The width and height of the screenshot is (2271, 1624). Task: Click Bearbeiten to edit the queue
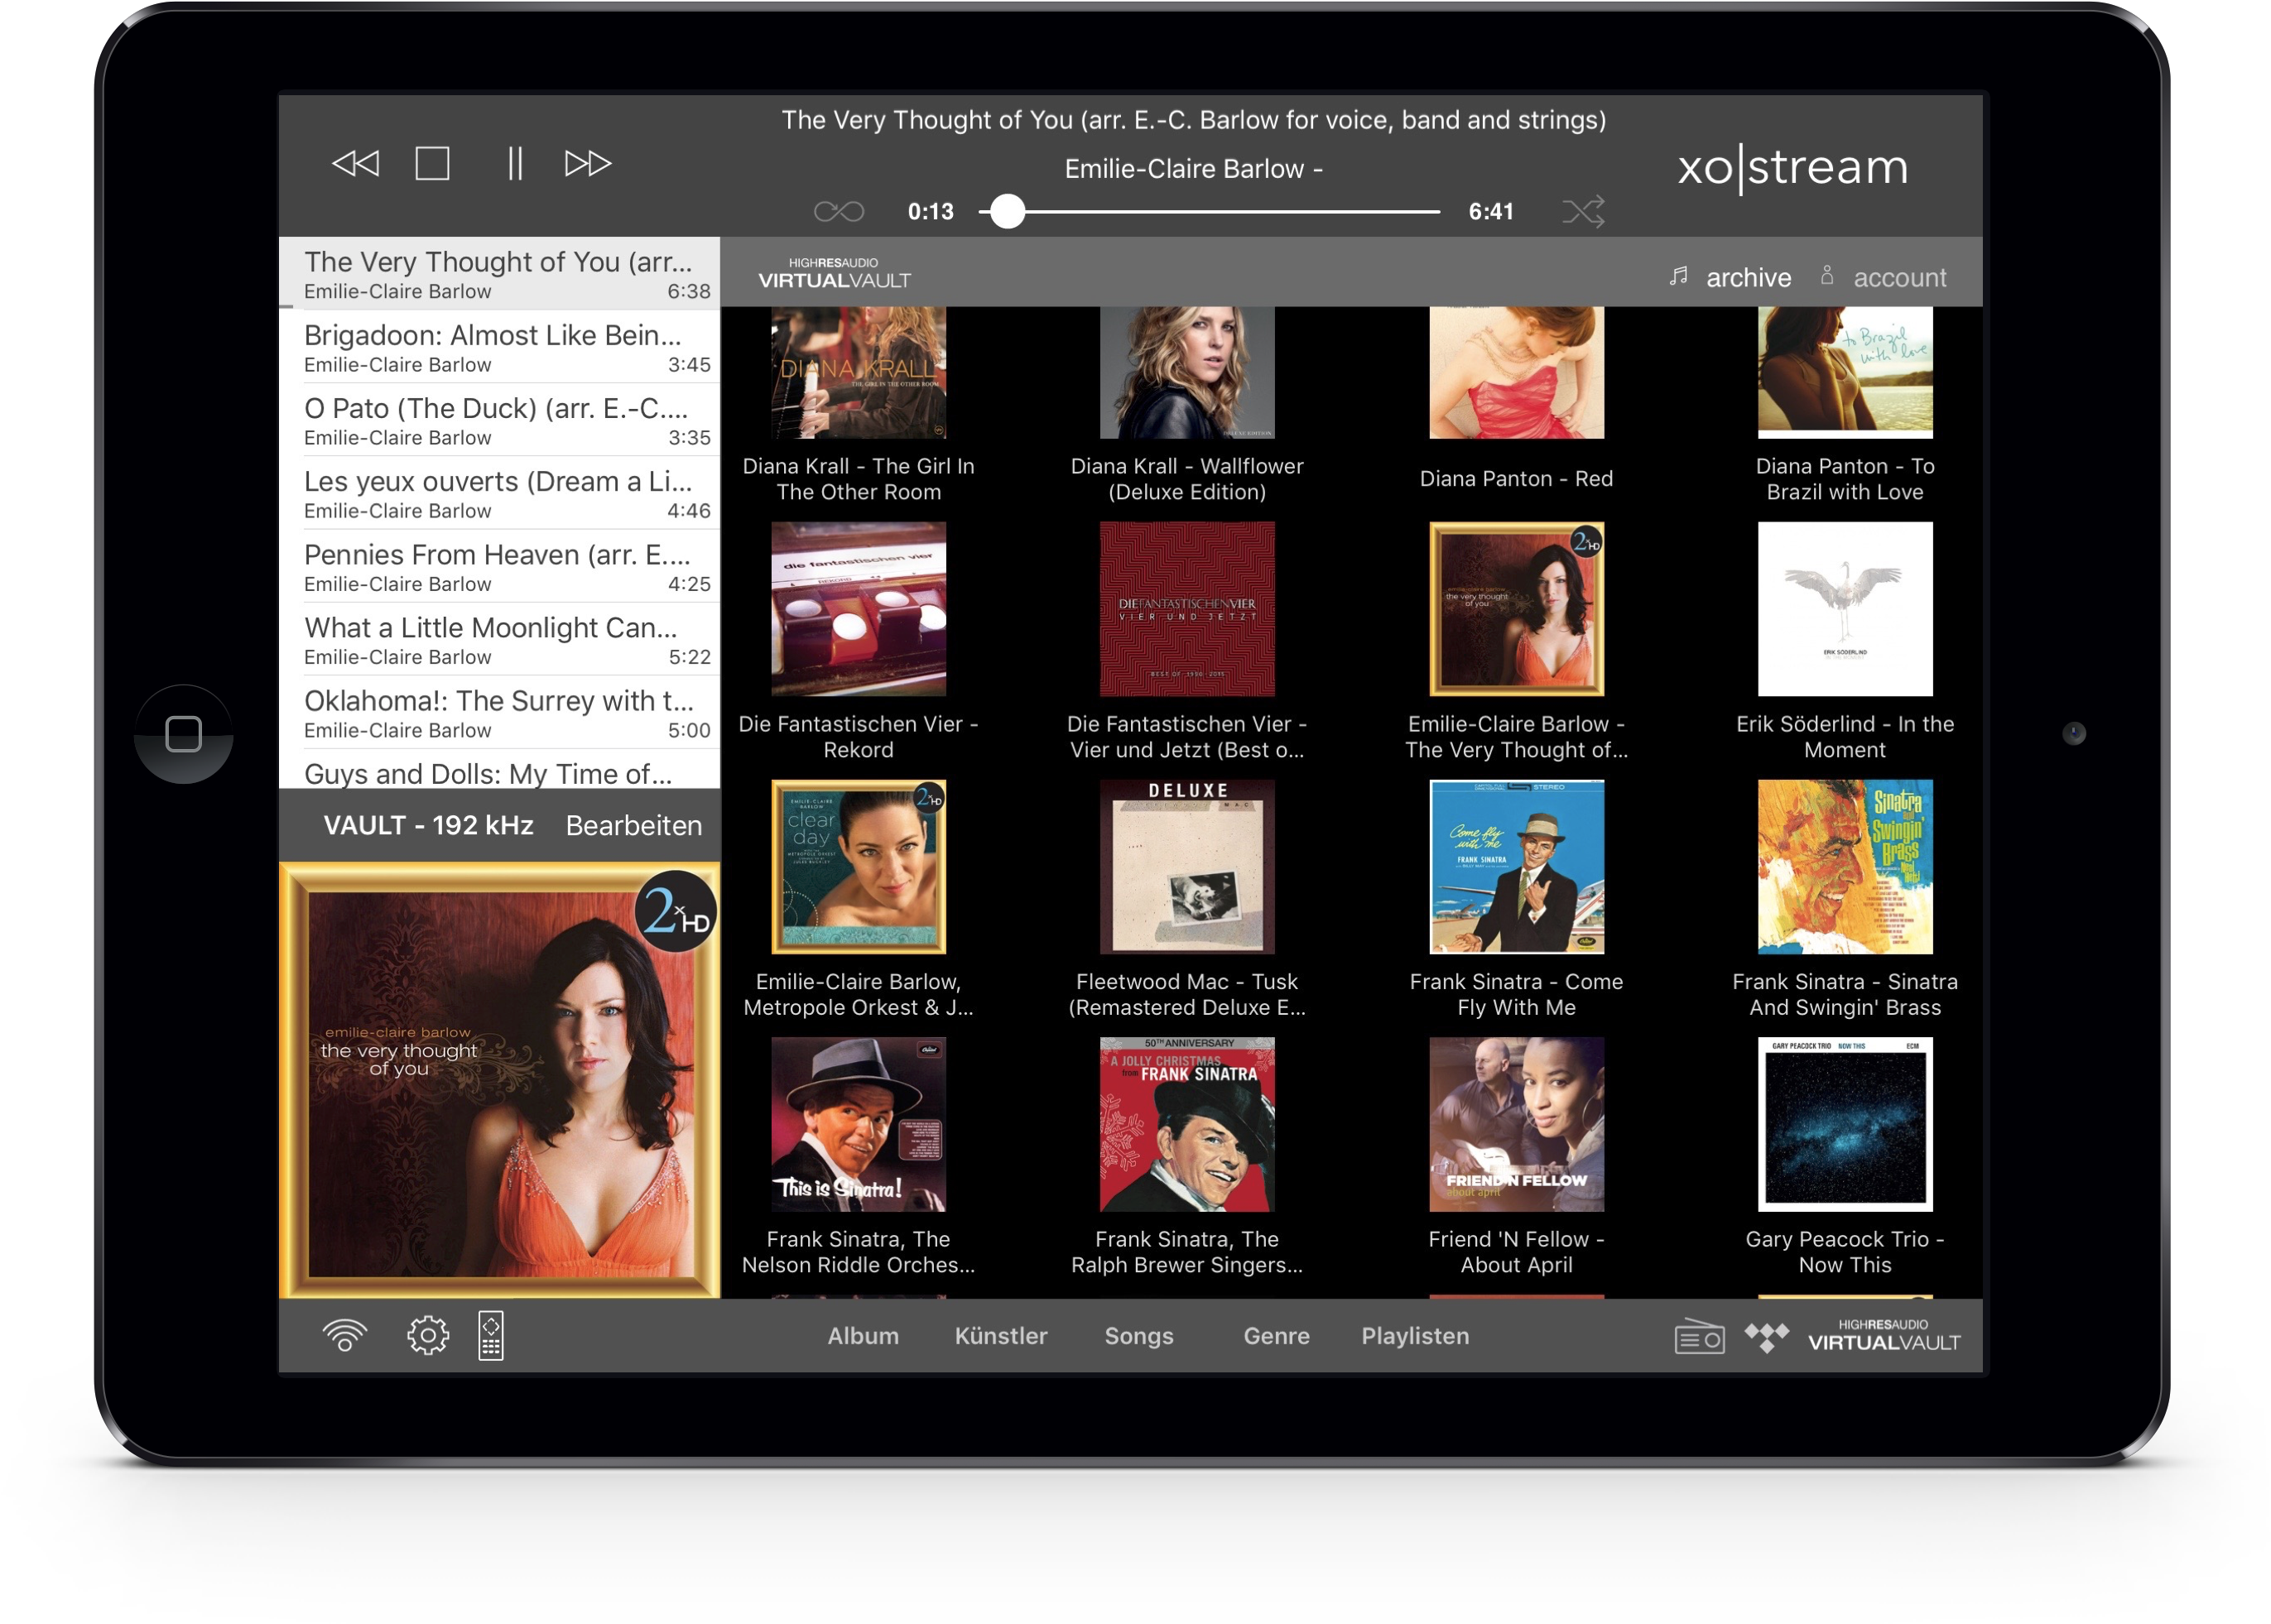[634, 825]
